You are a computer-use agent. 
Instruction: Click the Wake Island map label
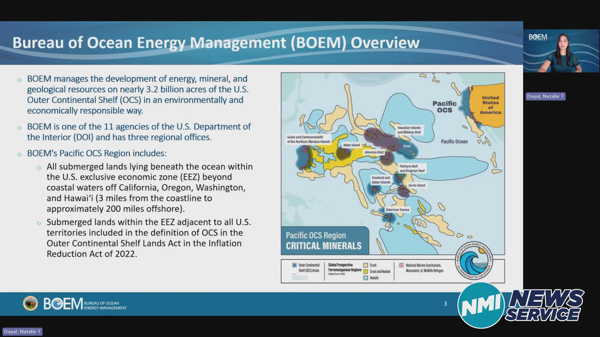(351, 145)
